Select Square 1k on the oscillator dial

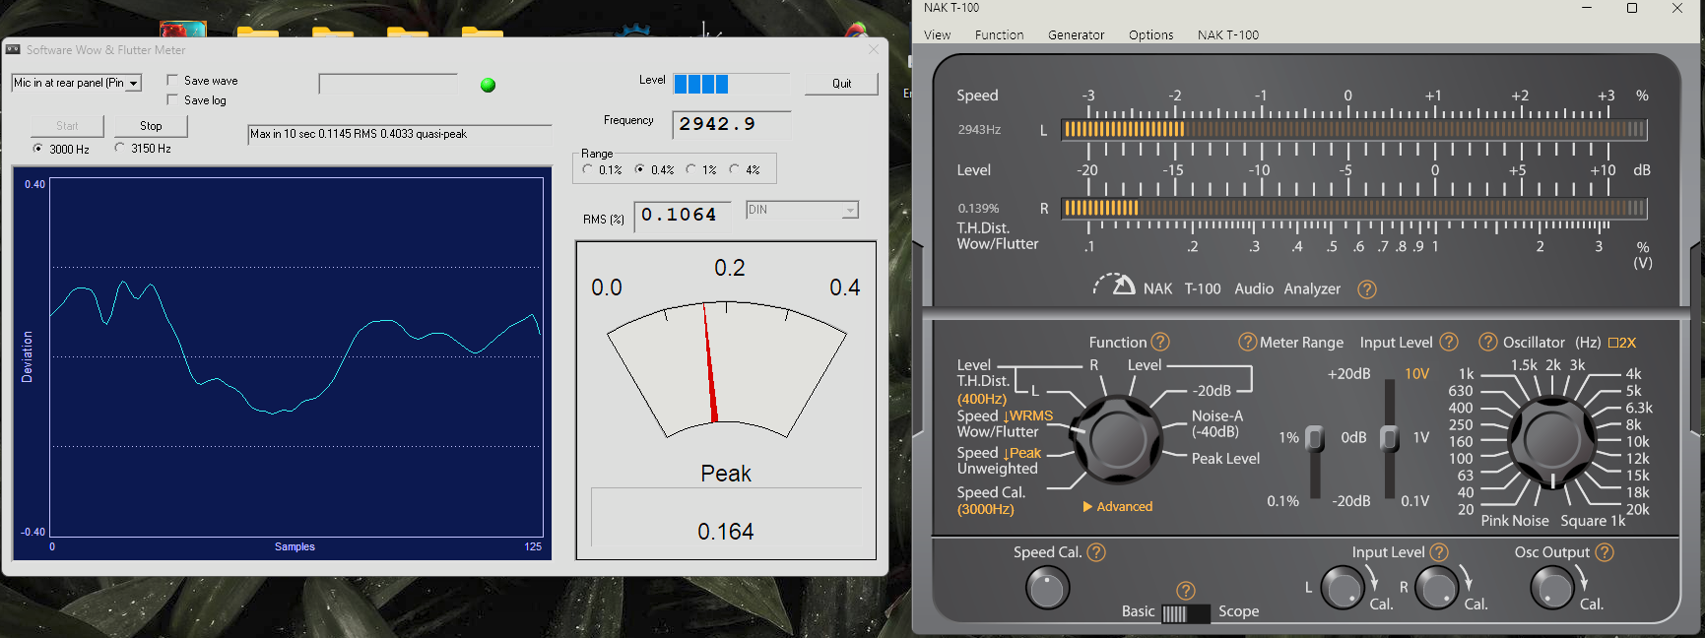(x=1593, y=521)
